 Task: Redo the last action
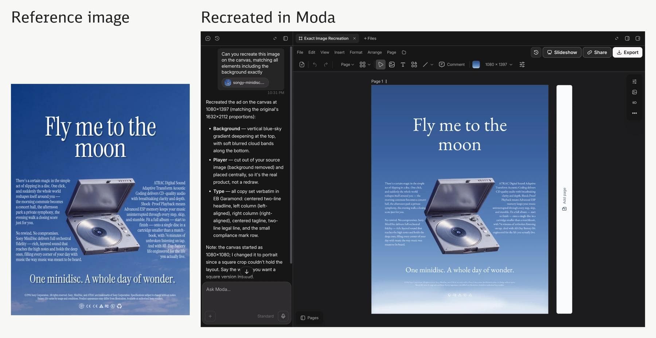(326, 64)
